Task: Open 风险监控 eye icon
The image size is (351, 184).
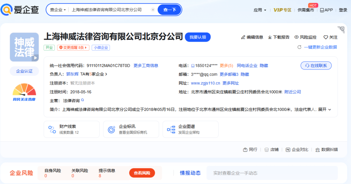Action: point(296,37)
